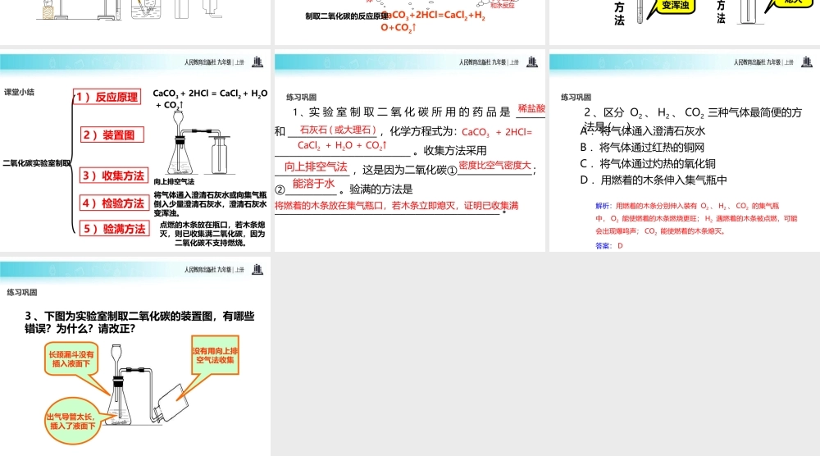Click the callout '出气导管太长,插入了液面下'
The image size is (820, 456).
(x=71, y=421)
